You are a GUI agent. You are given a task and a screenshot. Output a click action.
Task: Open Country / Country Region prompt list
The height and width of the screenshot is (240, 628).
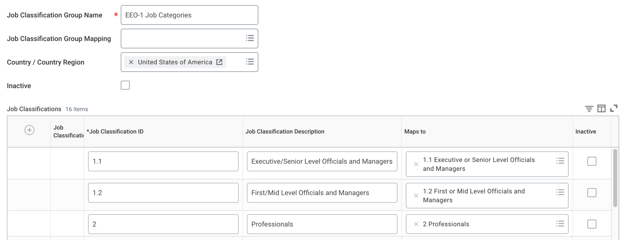click(x=250, y=62)
